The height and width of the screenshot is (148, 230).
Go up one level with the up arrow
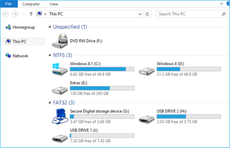tap(31, 14)
